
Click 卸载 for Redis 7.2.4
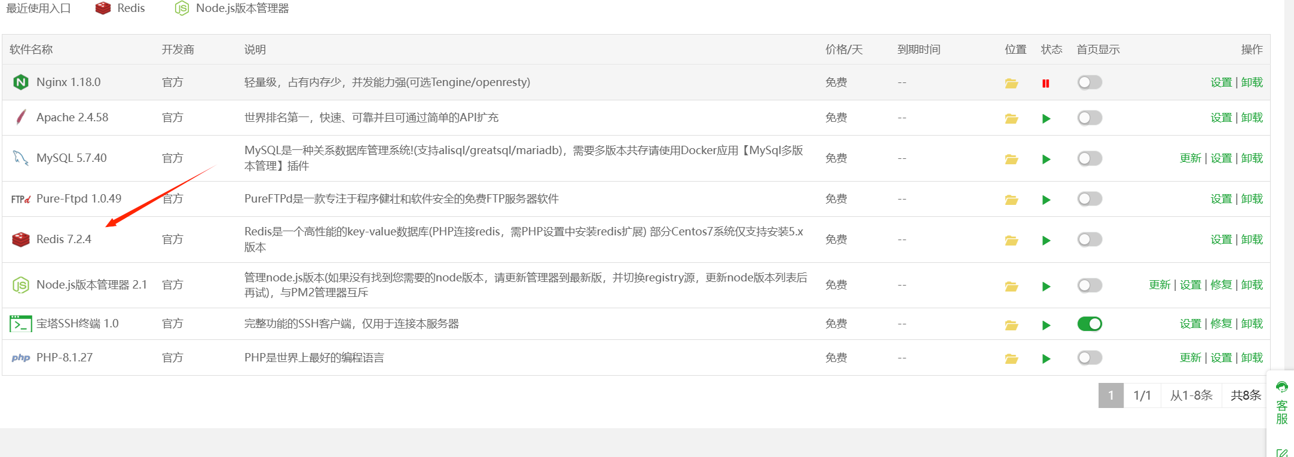1252,240
